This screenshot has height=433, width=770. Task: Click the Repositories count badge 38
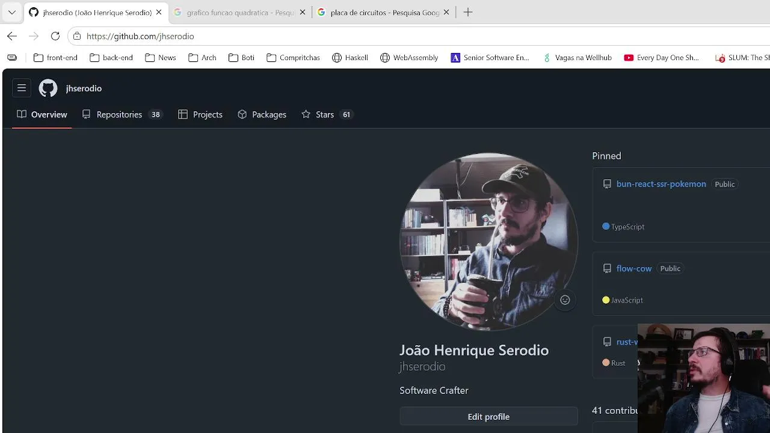[156, 114]
